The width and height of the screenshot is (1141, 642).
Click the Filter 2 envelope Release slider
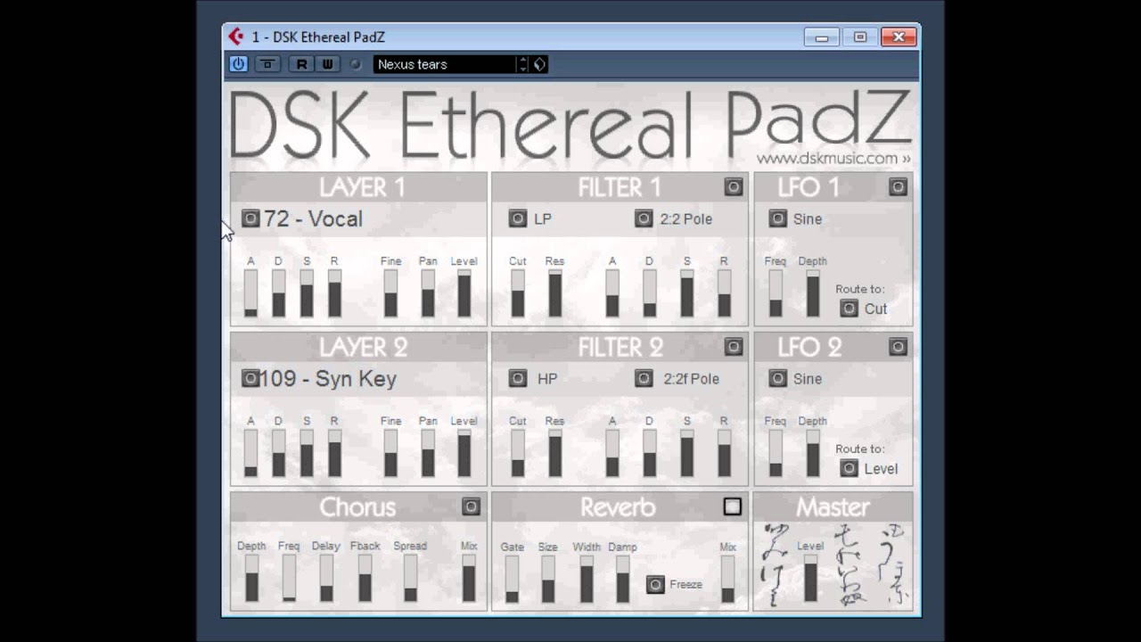[724, 453]
